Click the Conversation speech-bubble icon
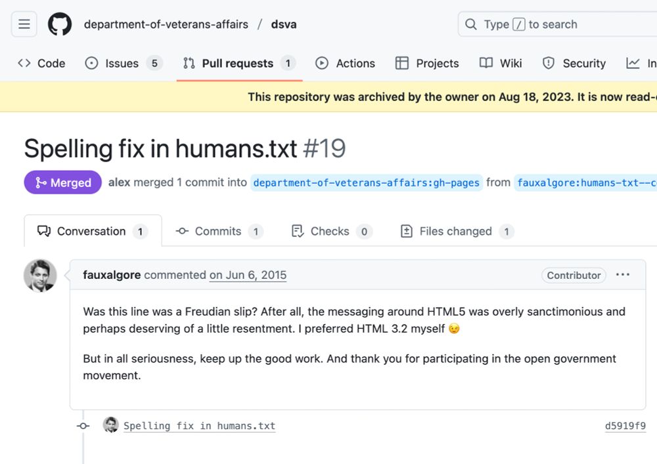 (44, 231)
